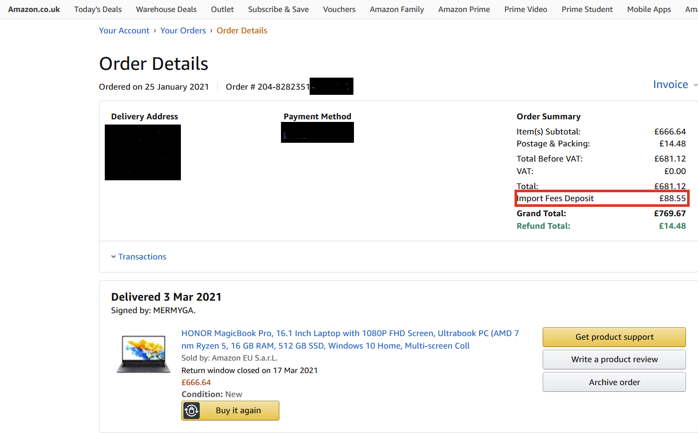The height and width of the screenshot is (433, 698).
Task: Click Write a product review button
Action: point(614,360)
